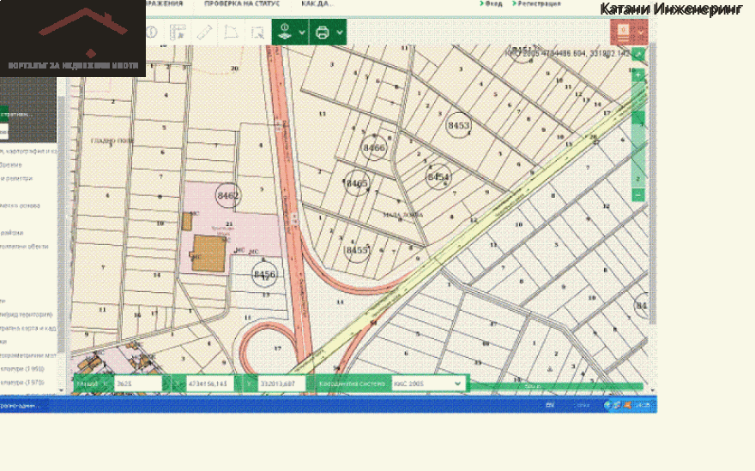
Task: Click the small orange building on map
Action: (187, 222)
